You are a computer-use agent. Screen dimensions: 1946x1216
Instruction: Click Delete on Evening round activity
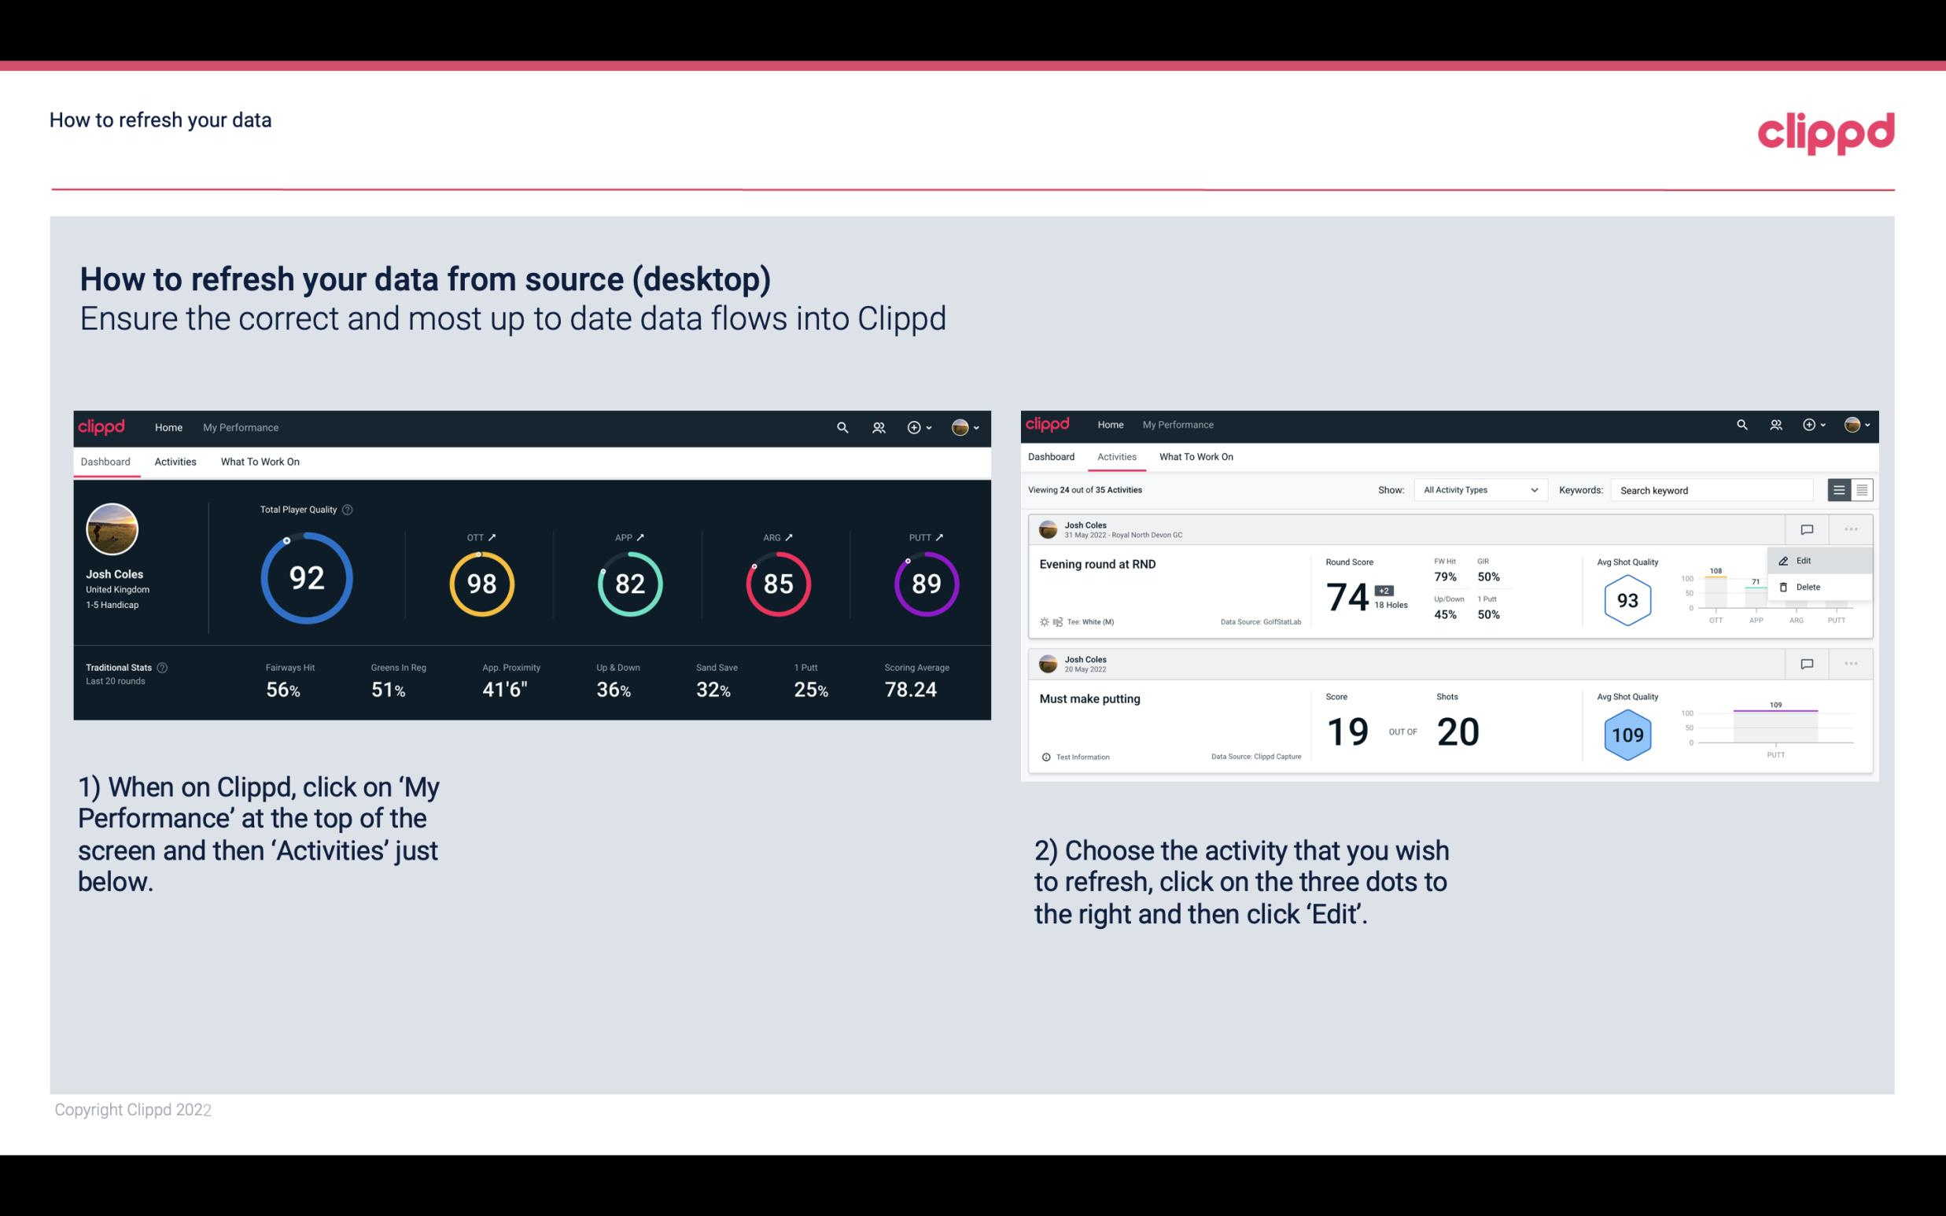point(1808,587)
